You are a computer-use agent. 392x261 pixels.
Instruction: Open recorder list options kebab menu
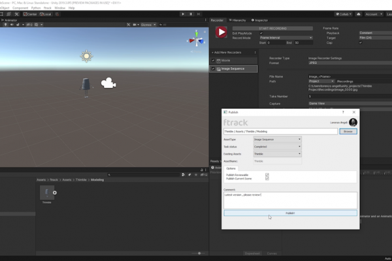click(x=255, y=52)
